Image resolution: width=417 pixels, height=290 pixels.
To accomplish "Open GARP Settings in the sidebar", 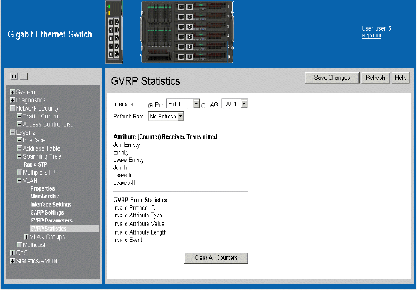I will click(47, 212).
